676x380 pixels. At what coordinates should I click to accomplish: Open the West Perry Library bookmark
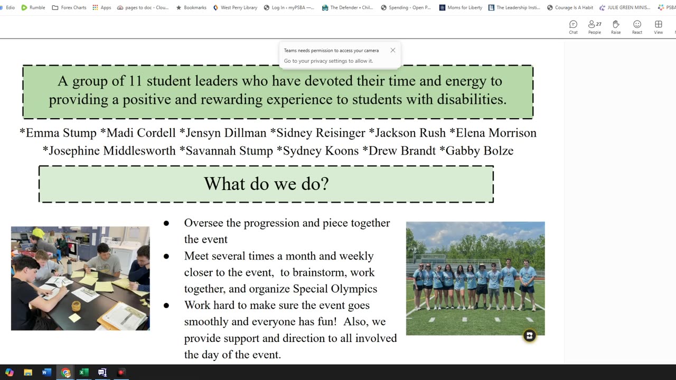click(235, 7)
